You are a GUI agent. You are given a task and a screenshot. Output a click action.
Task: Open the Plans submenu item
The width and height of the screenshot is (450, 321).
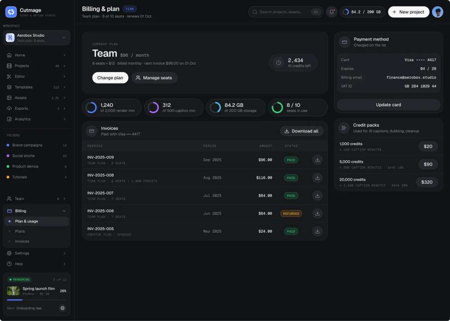pyautogui.click(x=37, y=231)
